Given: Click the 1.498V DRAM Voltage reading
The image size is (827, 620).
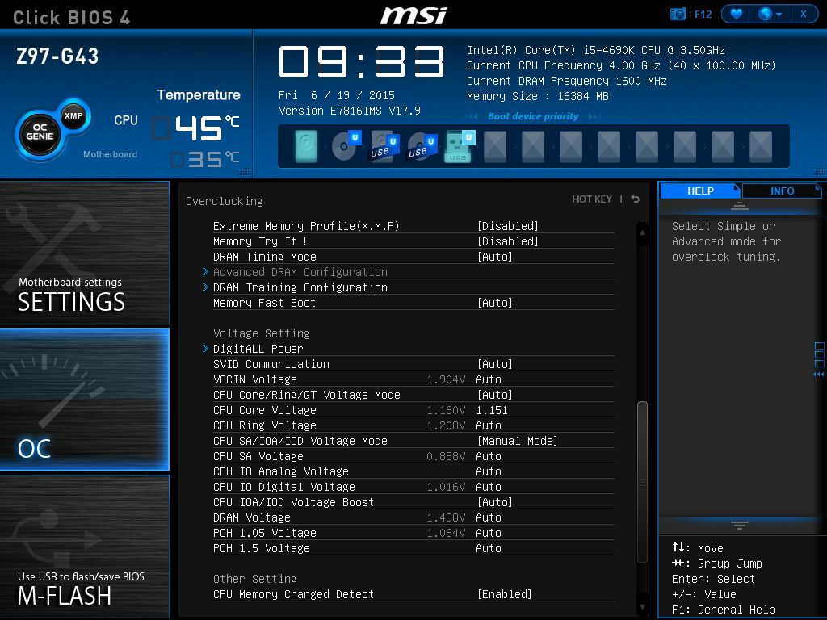Looking at the screenshot, I should [x=446, y=517].
